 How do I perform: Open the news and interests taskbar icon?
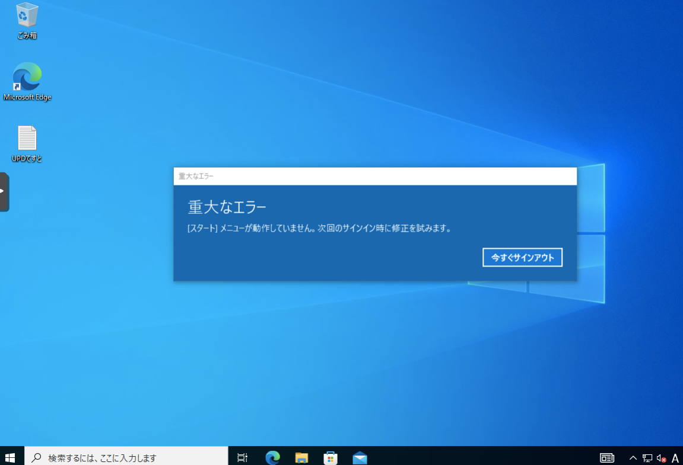tap(607, 458)
